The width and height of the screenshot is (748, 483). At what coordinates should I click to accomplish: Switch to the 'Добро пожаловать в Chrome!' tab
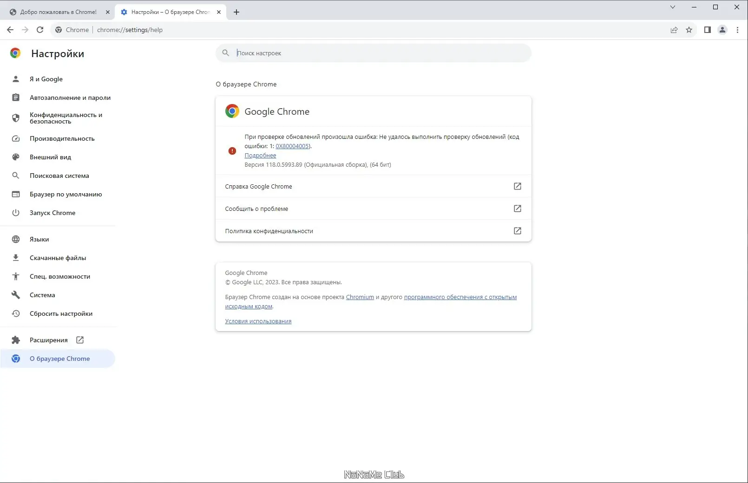coord(59,12)
